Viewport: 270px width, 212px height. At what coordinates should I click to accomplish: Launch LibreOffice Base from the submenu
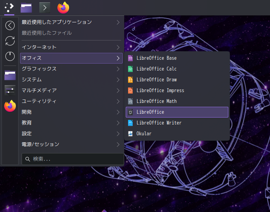(177, 58)
